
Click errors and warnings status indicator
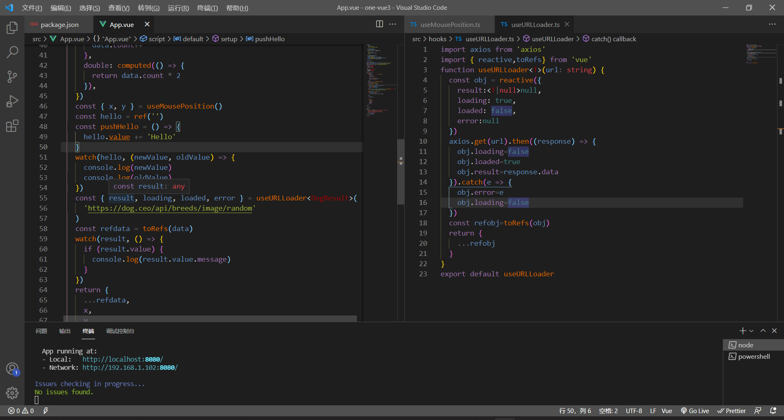pyautogui.click(x=21, y=411)
